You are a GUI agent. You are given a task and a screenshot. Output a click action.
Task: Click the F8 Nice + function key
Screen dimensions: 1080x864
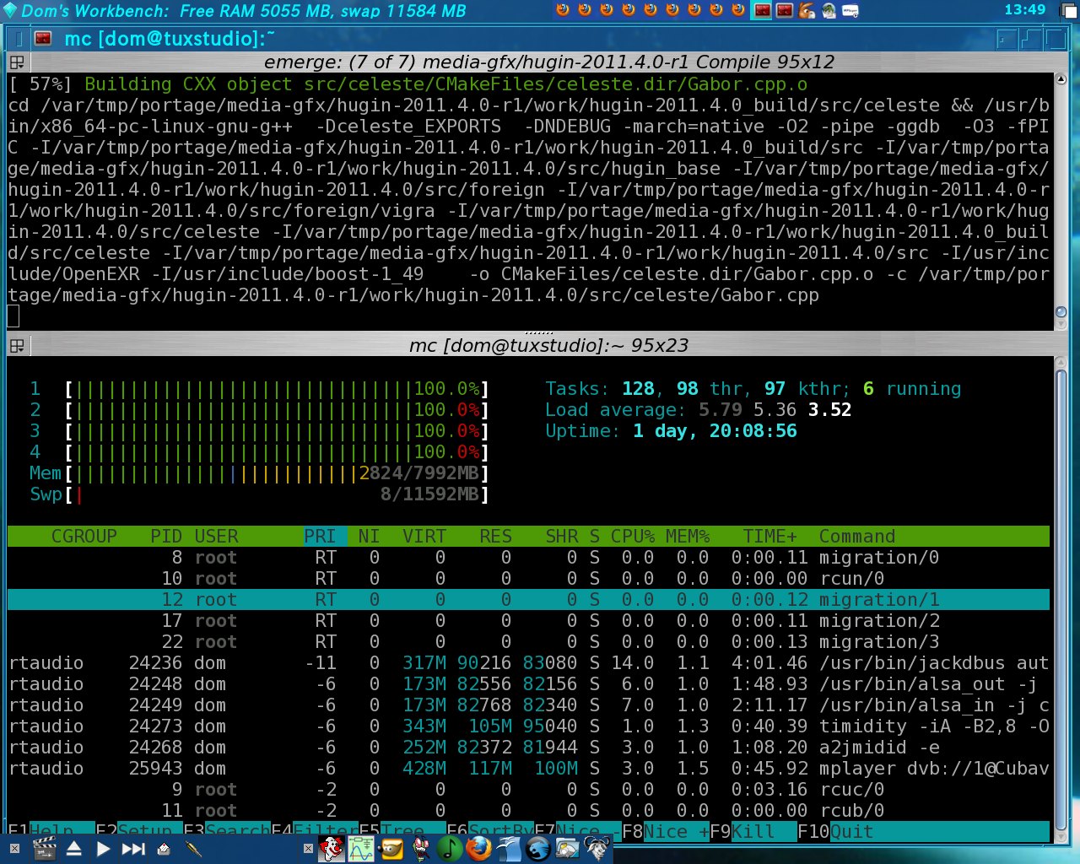coord(667,832)
